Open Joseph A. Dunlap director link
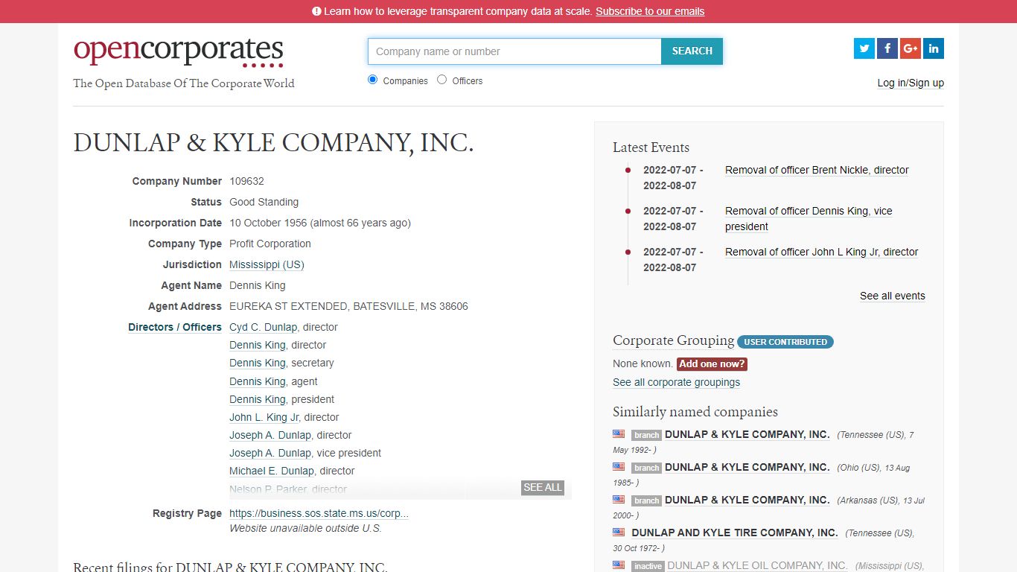1017x572 pixels. pos(270,435)
